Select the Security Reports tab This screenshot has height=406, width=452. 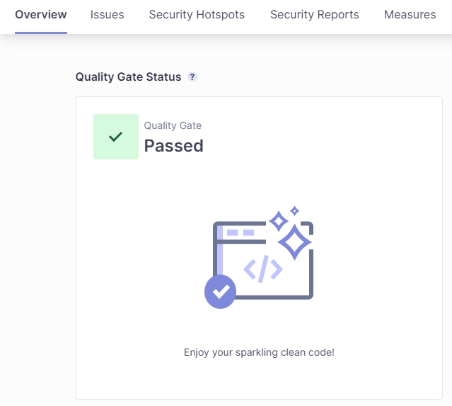point(314,14)
